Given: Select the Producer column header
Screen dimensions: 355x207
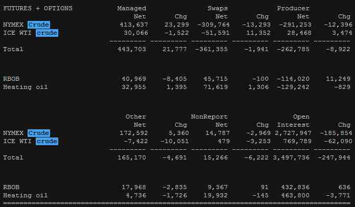Looking at the screenshot, I should point(293,8).
